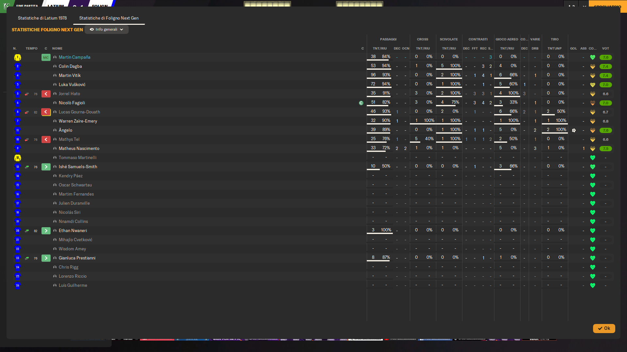This screenshot has height=352, width=627.
Task: Click green substituted-on arrow for Ethan Nwaneri
Action: point(46,231)
